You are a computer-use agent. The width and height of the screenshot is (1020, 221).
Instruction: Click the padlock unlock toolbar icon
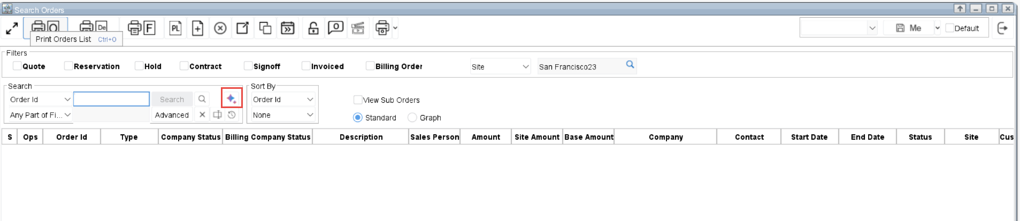[x=313, y=28]
